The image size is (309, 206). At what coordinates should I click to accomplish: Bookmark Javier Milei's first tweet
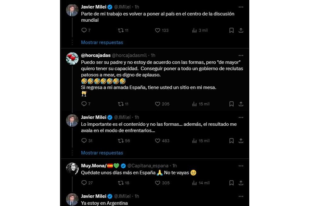coord(231,30)
